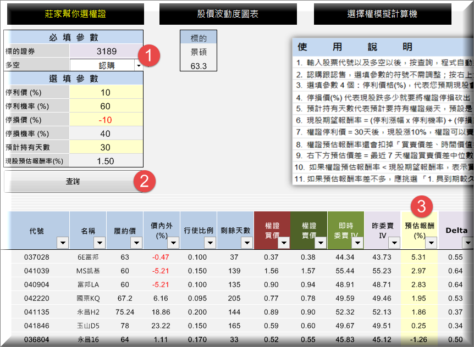Open the 權證賣價 column filter dropdown
The width and height of the screenshot is (474, 347).
(x=321, y=243)
